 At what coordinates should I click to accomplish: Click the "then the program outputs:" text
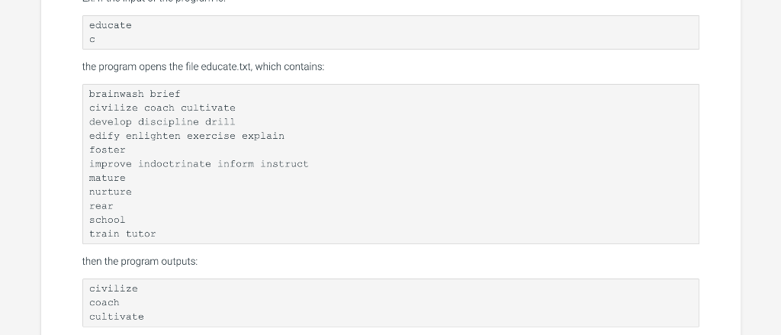[140, 262]
